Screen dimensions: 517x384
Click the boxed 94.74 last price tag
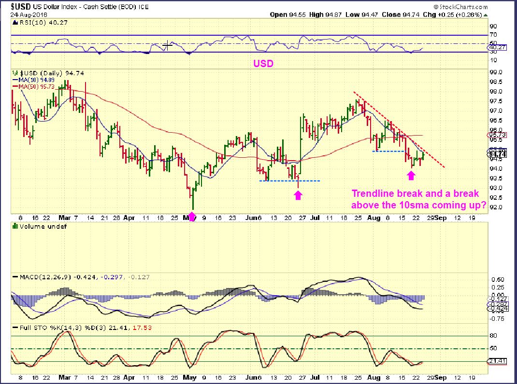497,154
